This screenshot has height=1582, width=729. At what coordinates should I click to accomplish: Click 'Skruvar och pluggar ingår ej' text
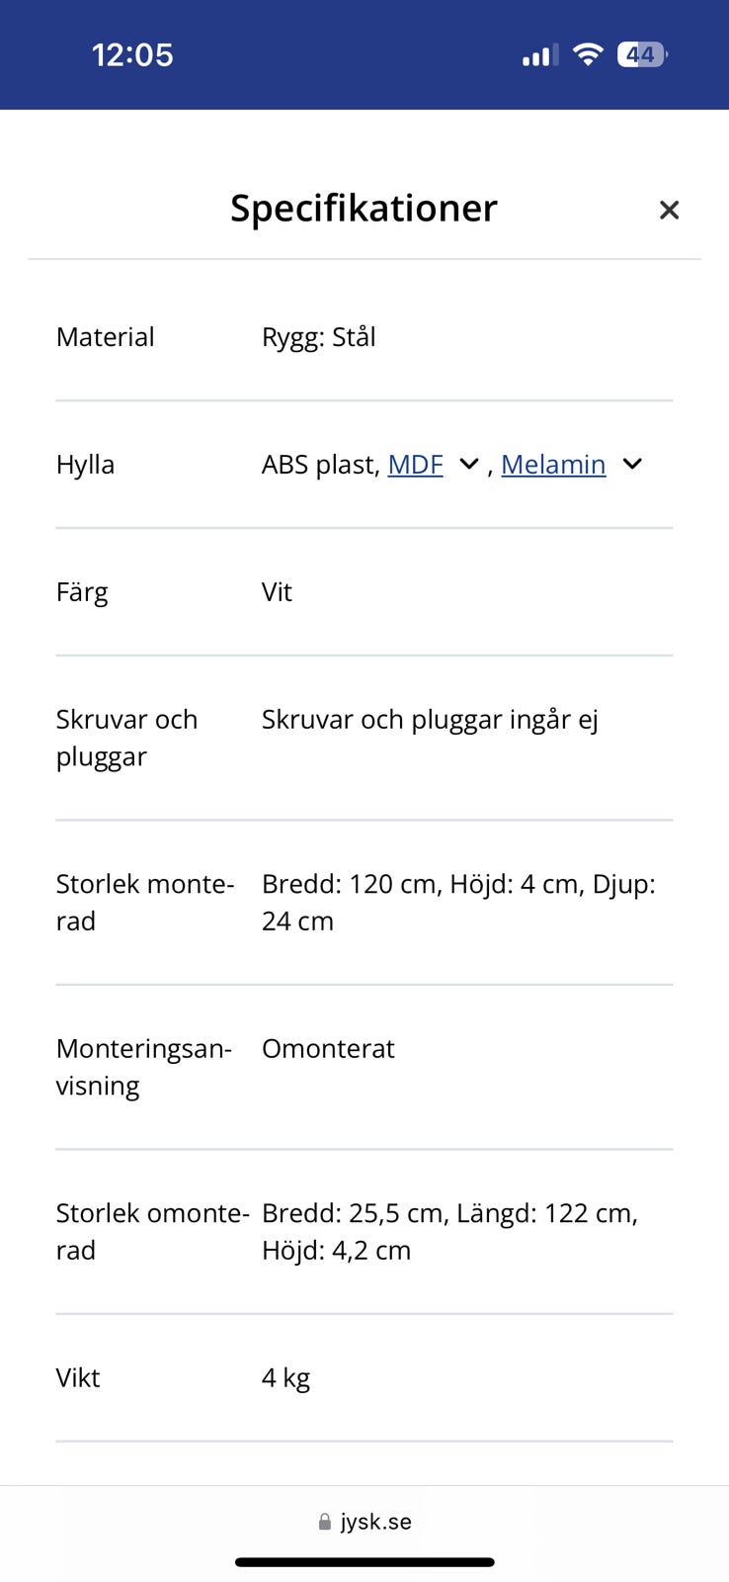[430, 720]
